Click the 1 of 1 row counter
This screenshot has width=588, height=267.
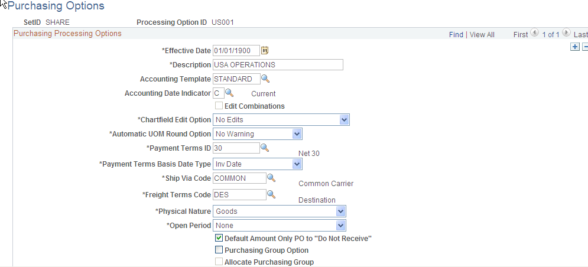[x=551, y=34]
